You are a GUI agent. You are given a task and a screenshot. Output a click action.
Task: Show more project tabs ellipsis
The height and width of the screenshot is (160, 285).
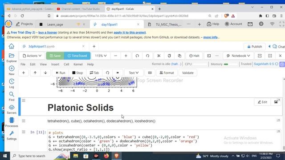[x=188, y=24]
